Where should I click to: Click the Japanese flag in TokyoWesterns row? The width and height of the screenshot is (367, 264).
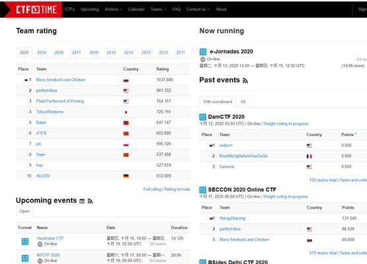(x=126, y=112)
